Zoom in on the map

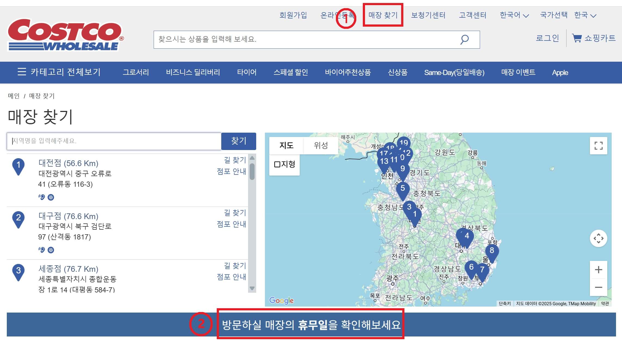[x=598, y=270]
